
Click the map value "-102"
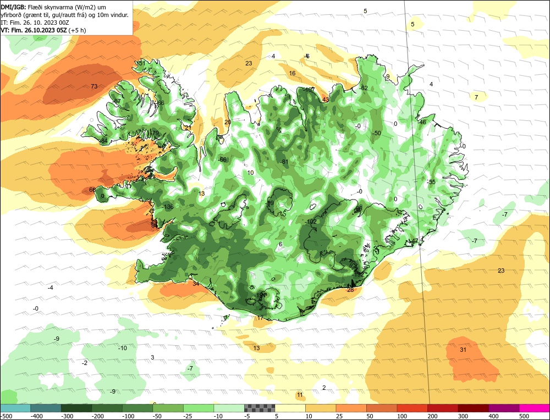[311, 222]
